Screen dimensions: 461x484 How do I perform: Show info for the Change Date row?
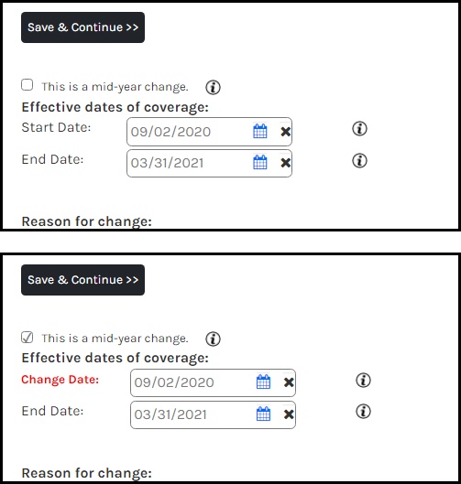coord(363,380)
